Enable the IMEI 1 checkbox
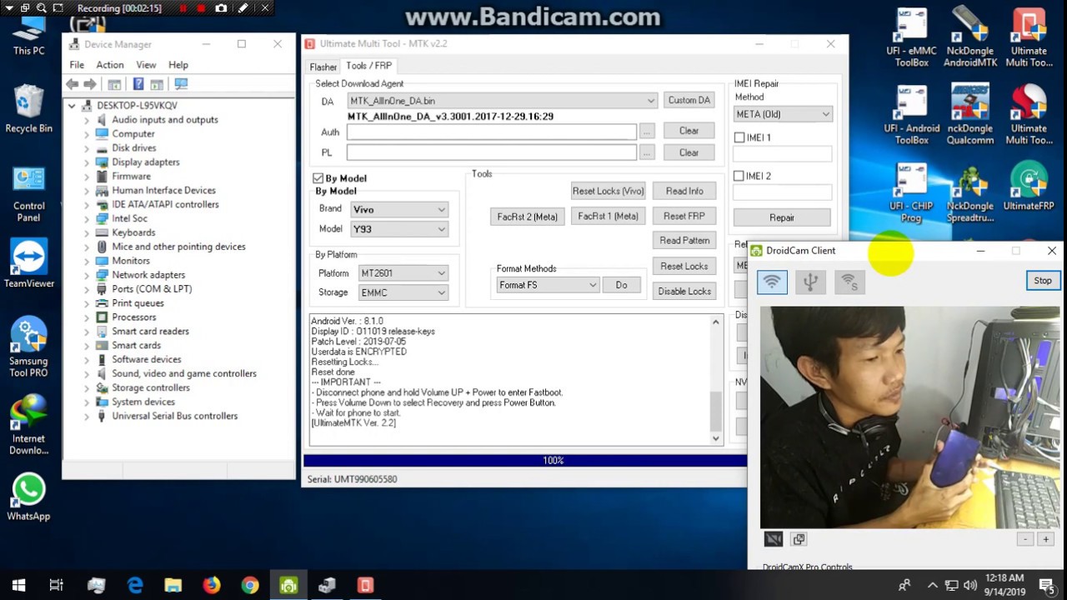The width and height of the screenshot is (1067, 600). [x=739, y=137]
